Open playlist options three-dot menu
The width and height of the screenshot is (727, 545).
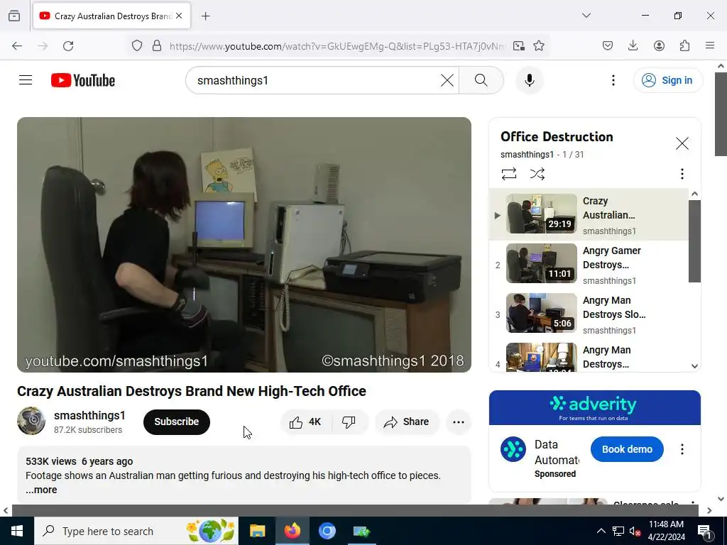(x=682, y=174)
